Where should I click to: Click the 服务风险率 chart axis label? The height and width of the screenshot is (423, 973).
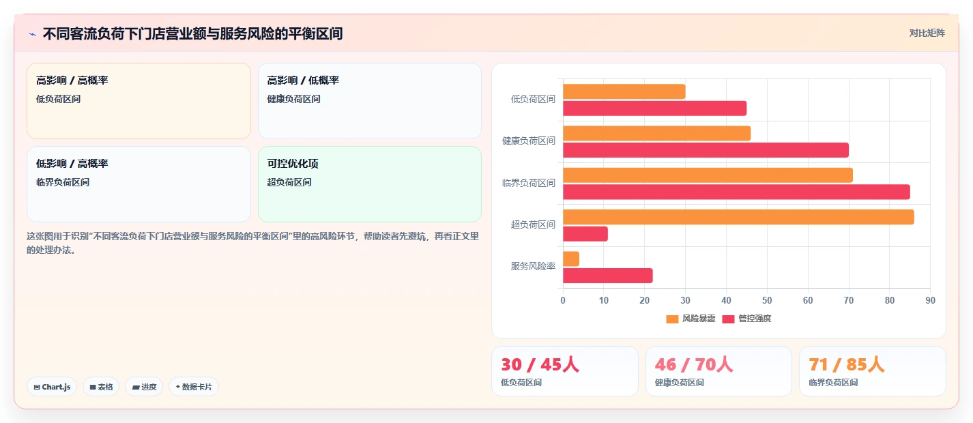click(533, 266)
